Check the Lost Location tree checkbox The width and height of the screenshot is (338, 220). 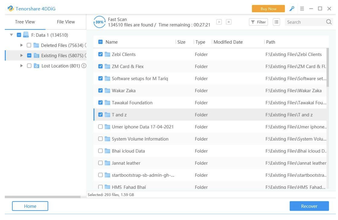tap(29, 66)
